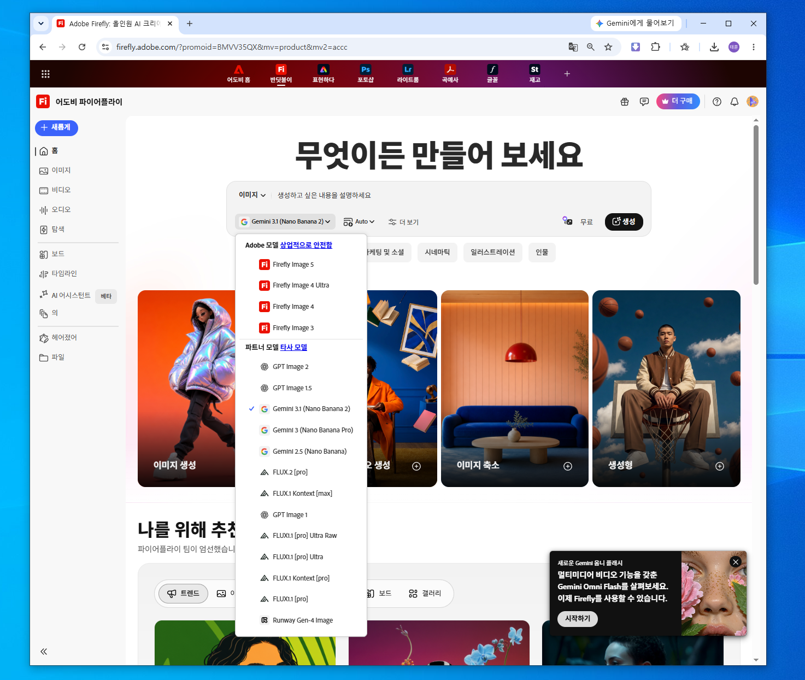Click the 더 구매 upgrade button
Image resolution: width=805 pixels, height=680 pixels.
tap(678, 101)
